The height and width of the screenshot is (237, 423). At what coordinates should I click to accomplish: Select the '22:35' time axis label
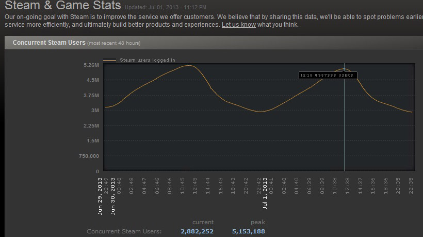[x=411, y=186]
